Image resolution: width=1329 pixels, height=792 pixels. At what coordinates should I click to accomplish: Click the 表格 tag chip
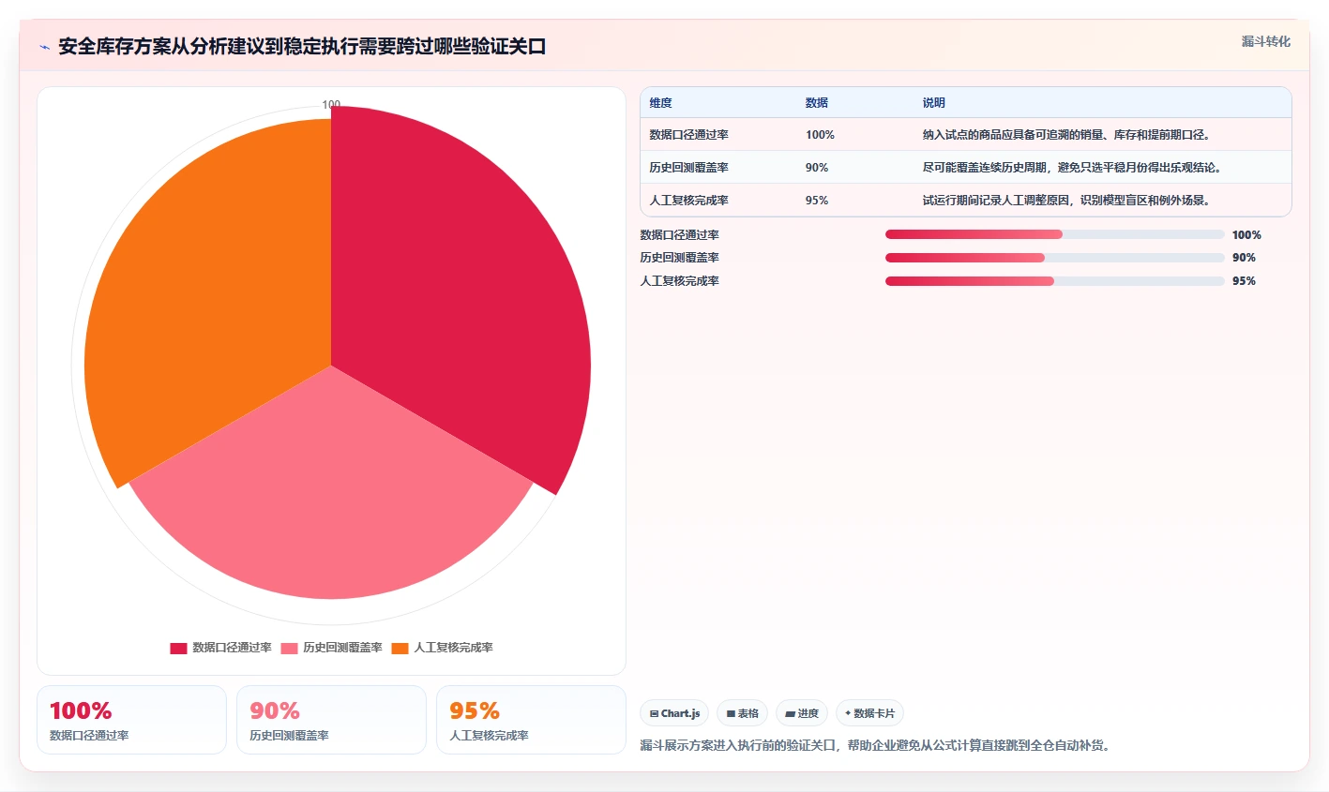(x=742, y=713)
